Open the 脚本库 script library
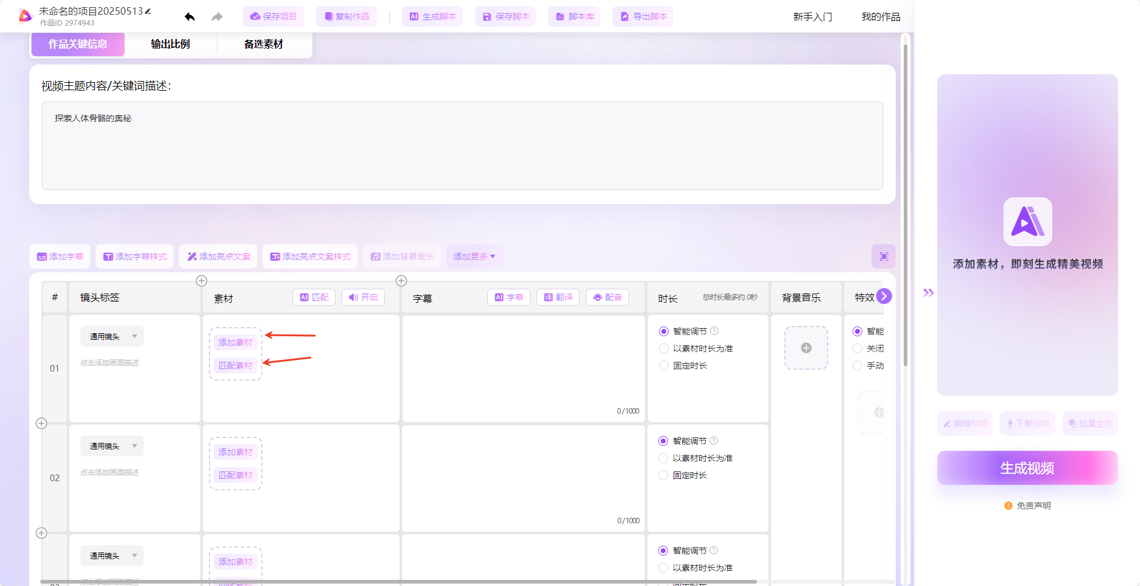Screen dimensions: 1140x586 point(573,16)
